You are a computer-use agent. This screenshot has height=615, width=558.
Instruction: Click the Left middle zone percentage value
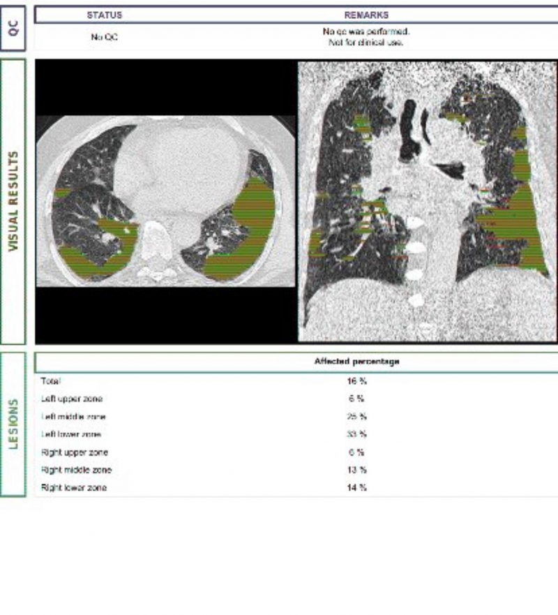coord(356,417)
